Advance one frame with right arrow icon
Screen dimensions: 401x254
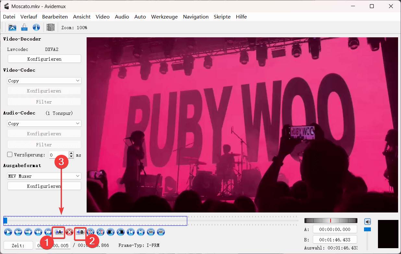click(x=28, y=232)
